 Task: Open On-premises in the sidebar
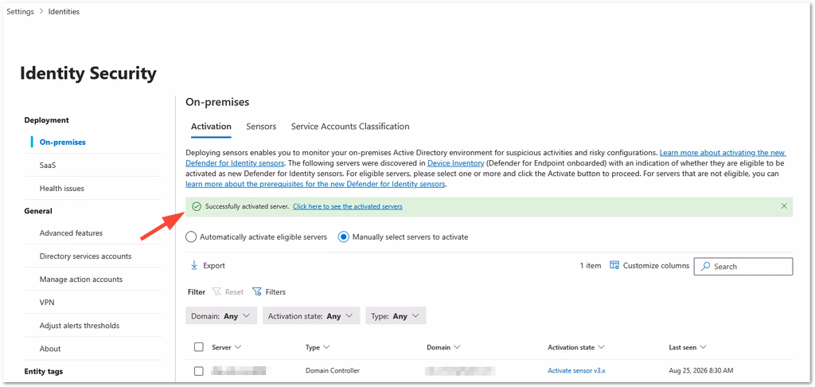(62, 142)
